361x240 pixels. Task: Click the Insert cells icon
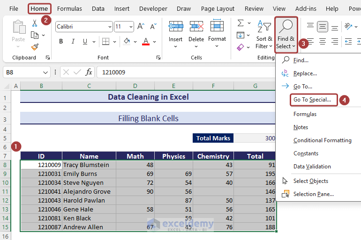click(x=176, y=26)
